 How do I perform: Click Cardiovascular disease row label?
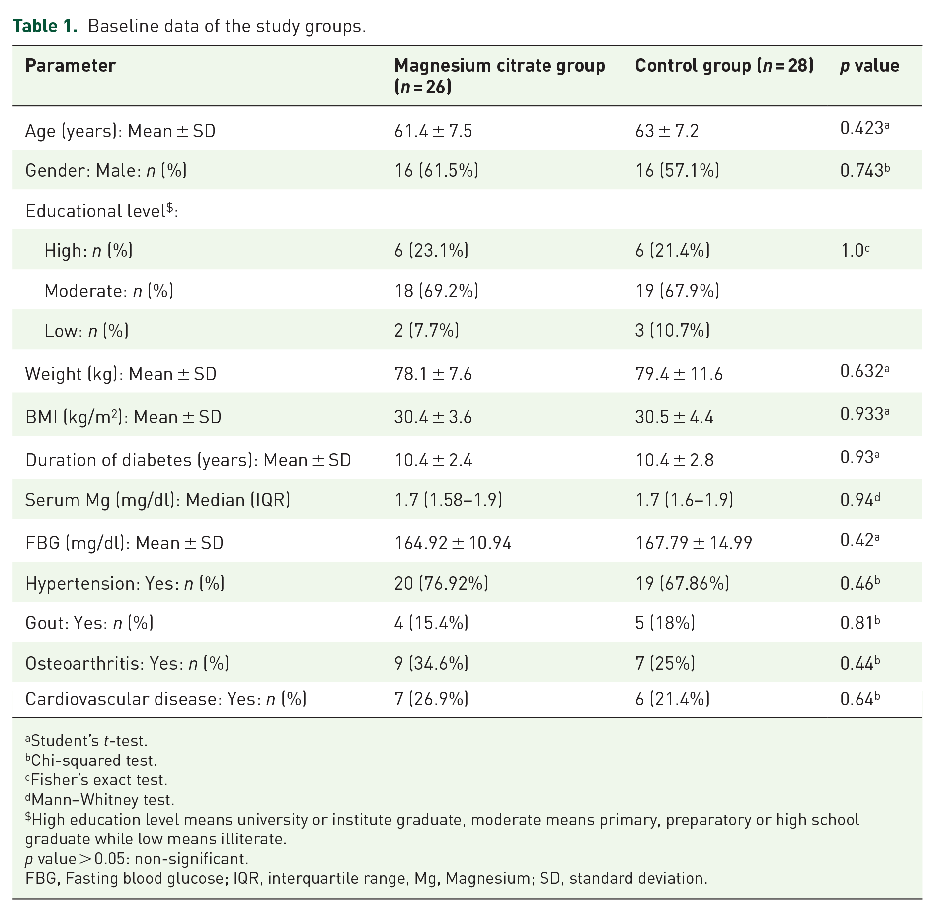pos(166,699)
